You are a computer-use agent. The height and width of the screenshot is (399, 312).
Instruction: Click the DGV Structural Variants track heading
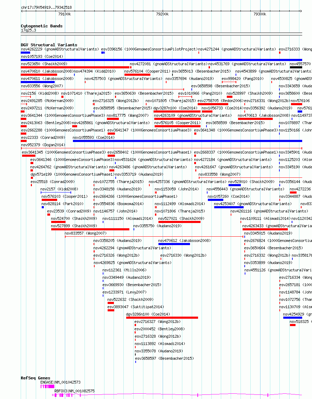point(49,45)
